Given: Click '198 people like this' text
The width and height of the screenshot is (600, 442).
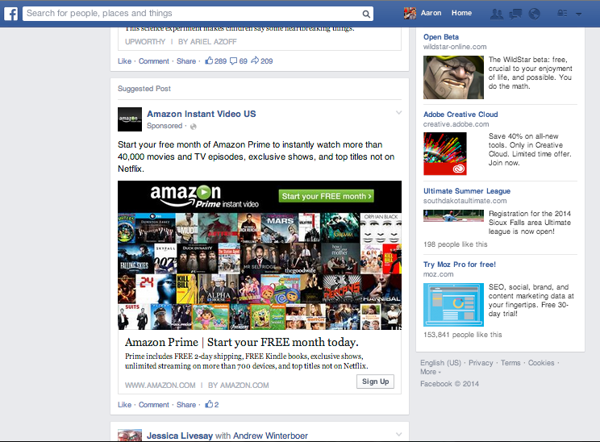Looking at the screenshot, I should tap(456, 244).
